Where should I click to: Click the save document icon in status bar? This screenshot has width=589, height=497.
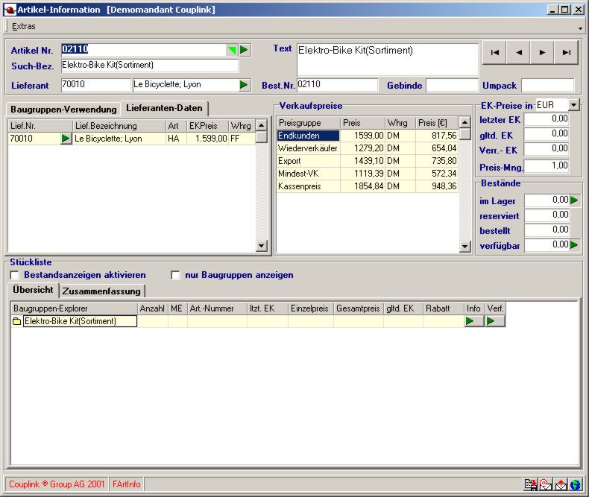pos(530,485)
